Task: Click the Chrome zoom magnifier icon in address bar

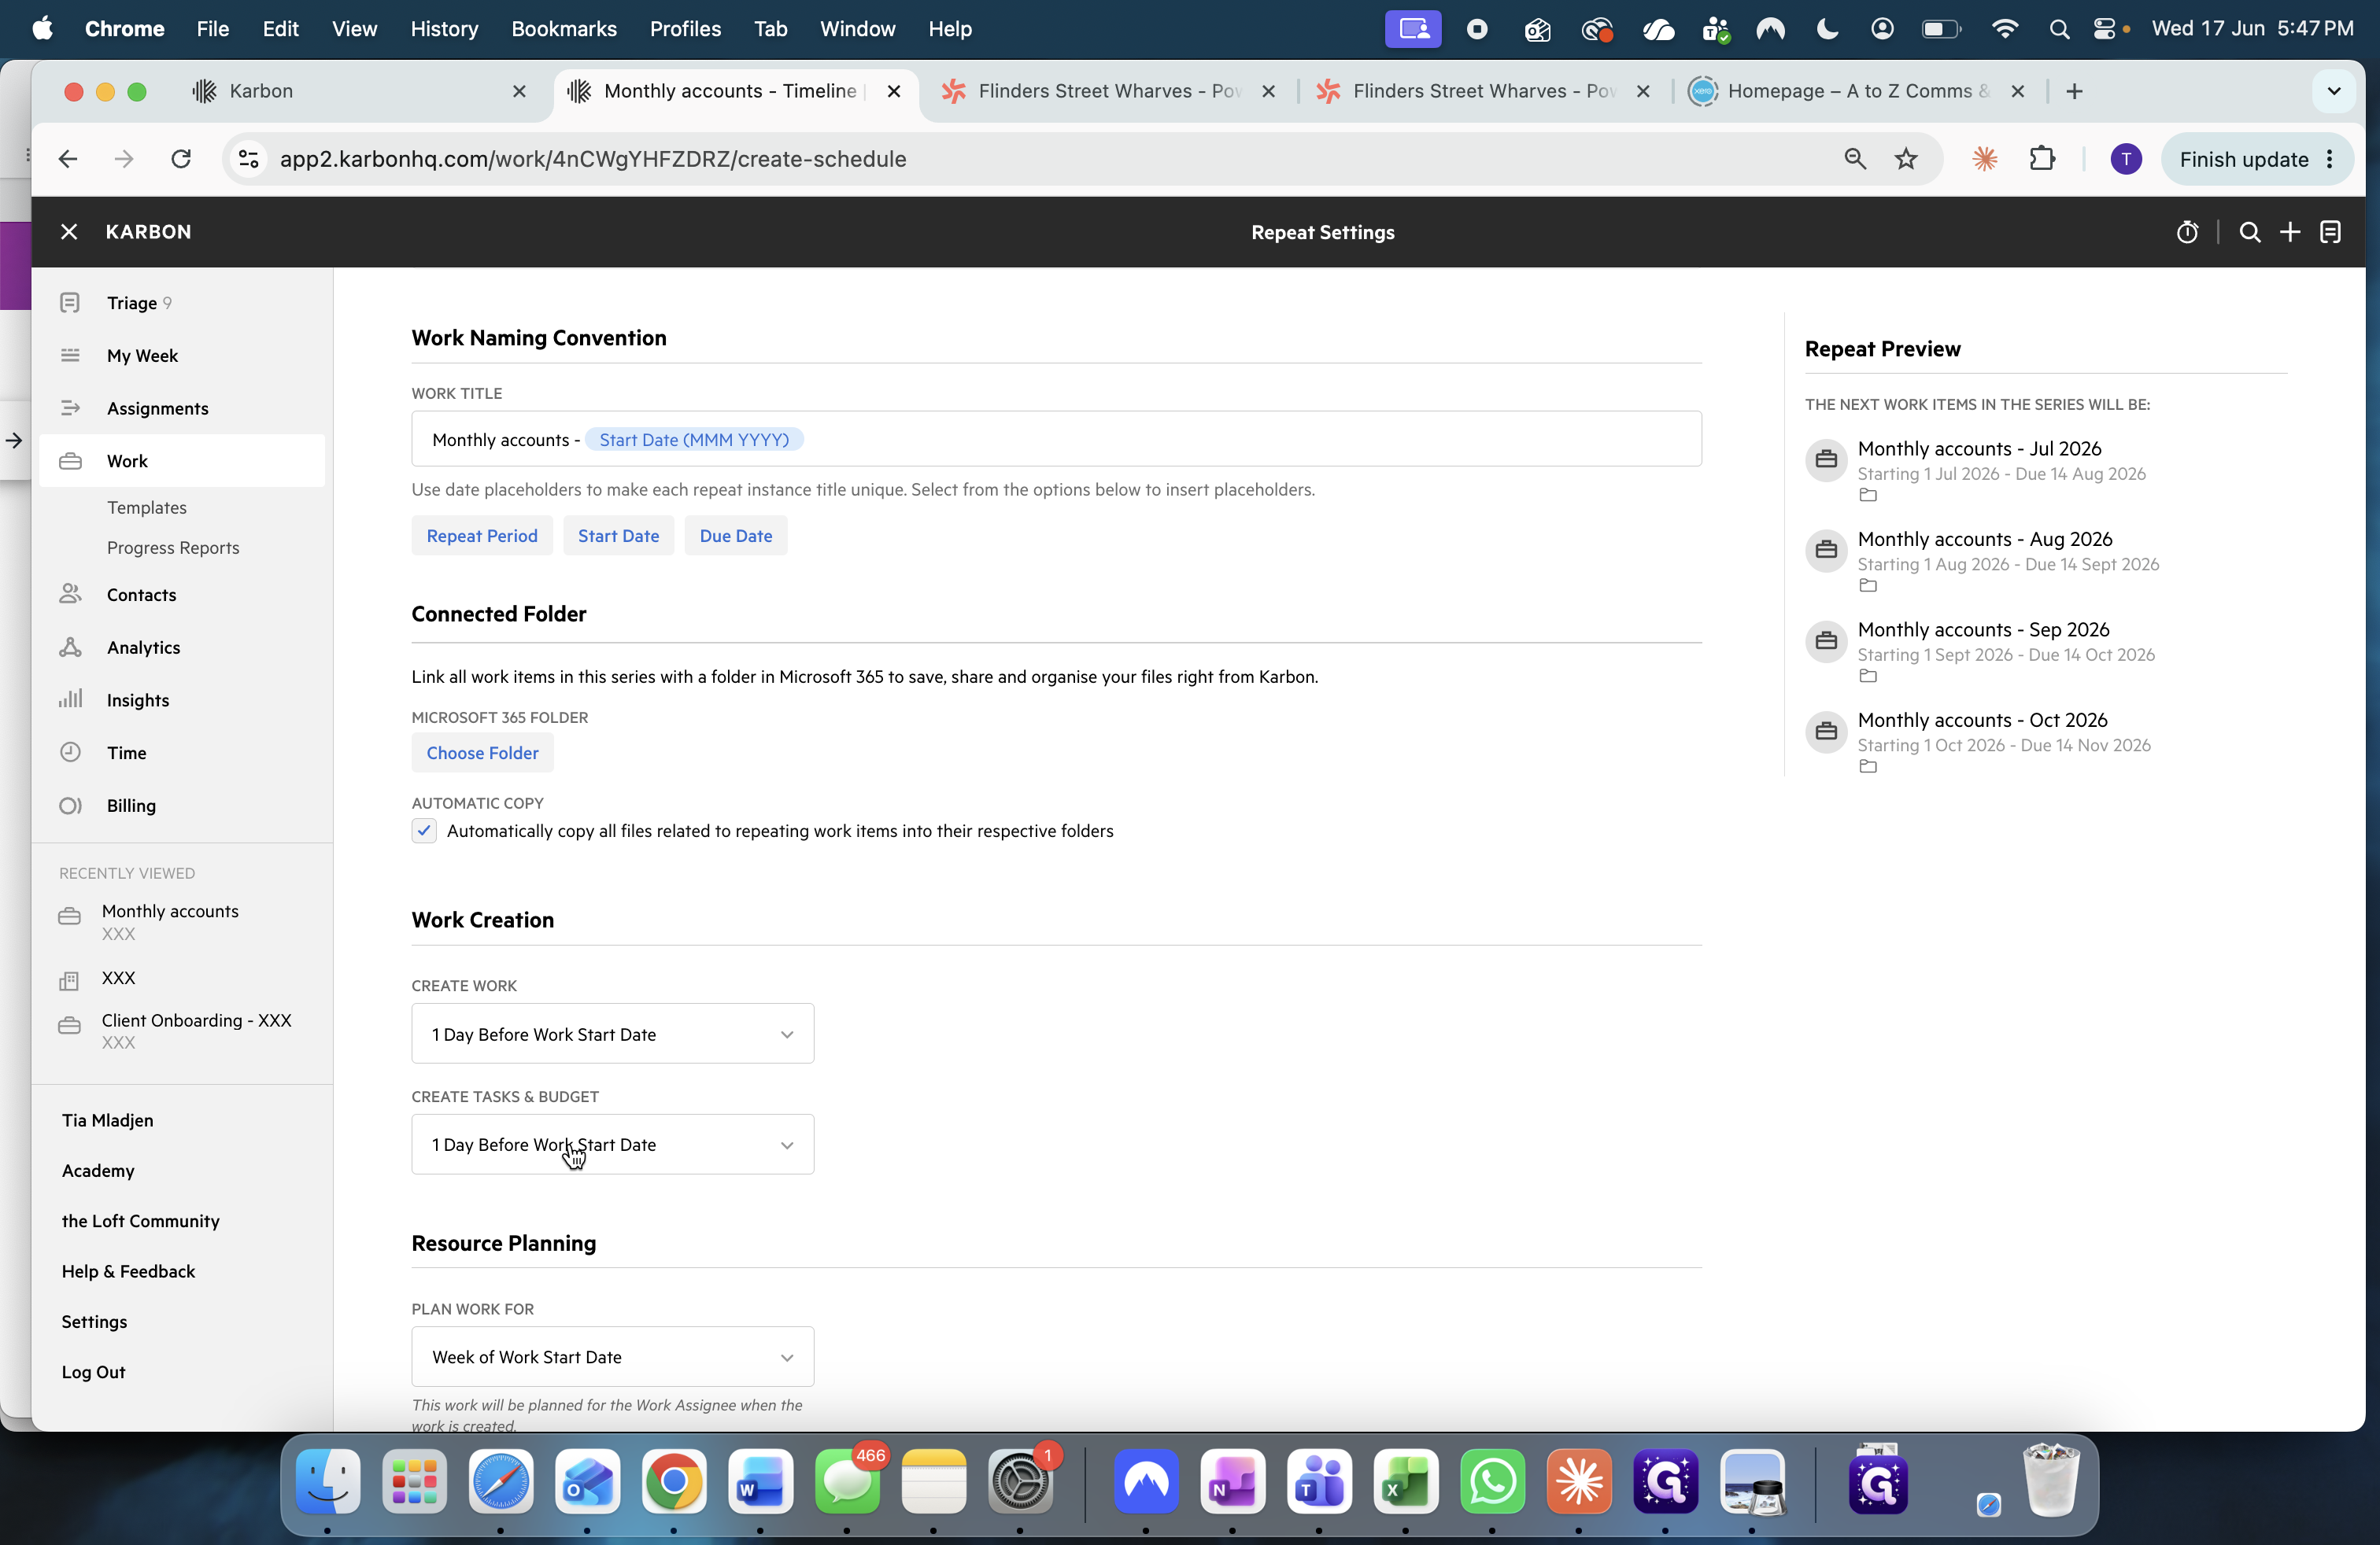Action: (x=1855, y=159)
